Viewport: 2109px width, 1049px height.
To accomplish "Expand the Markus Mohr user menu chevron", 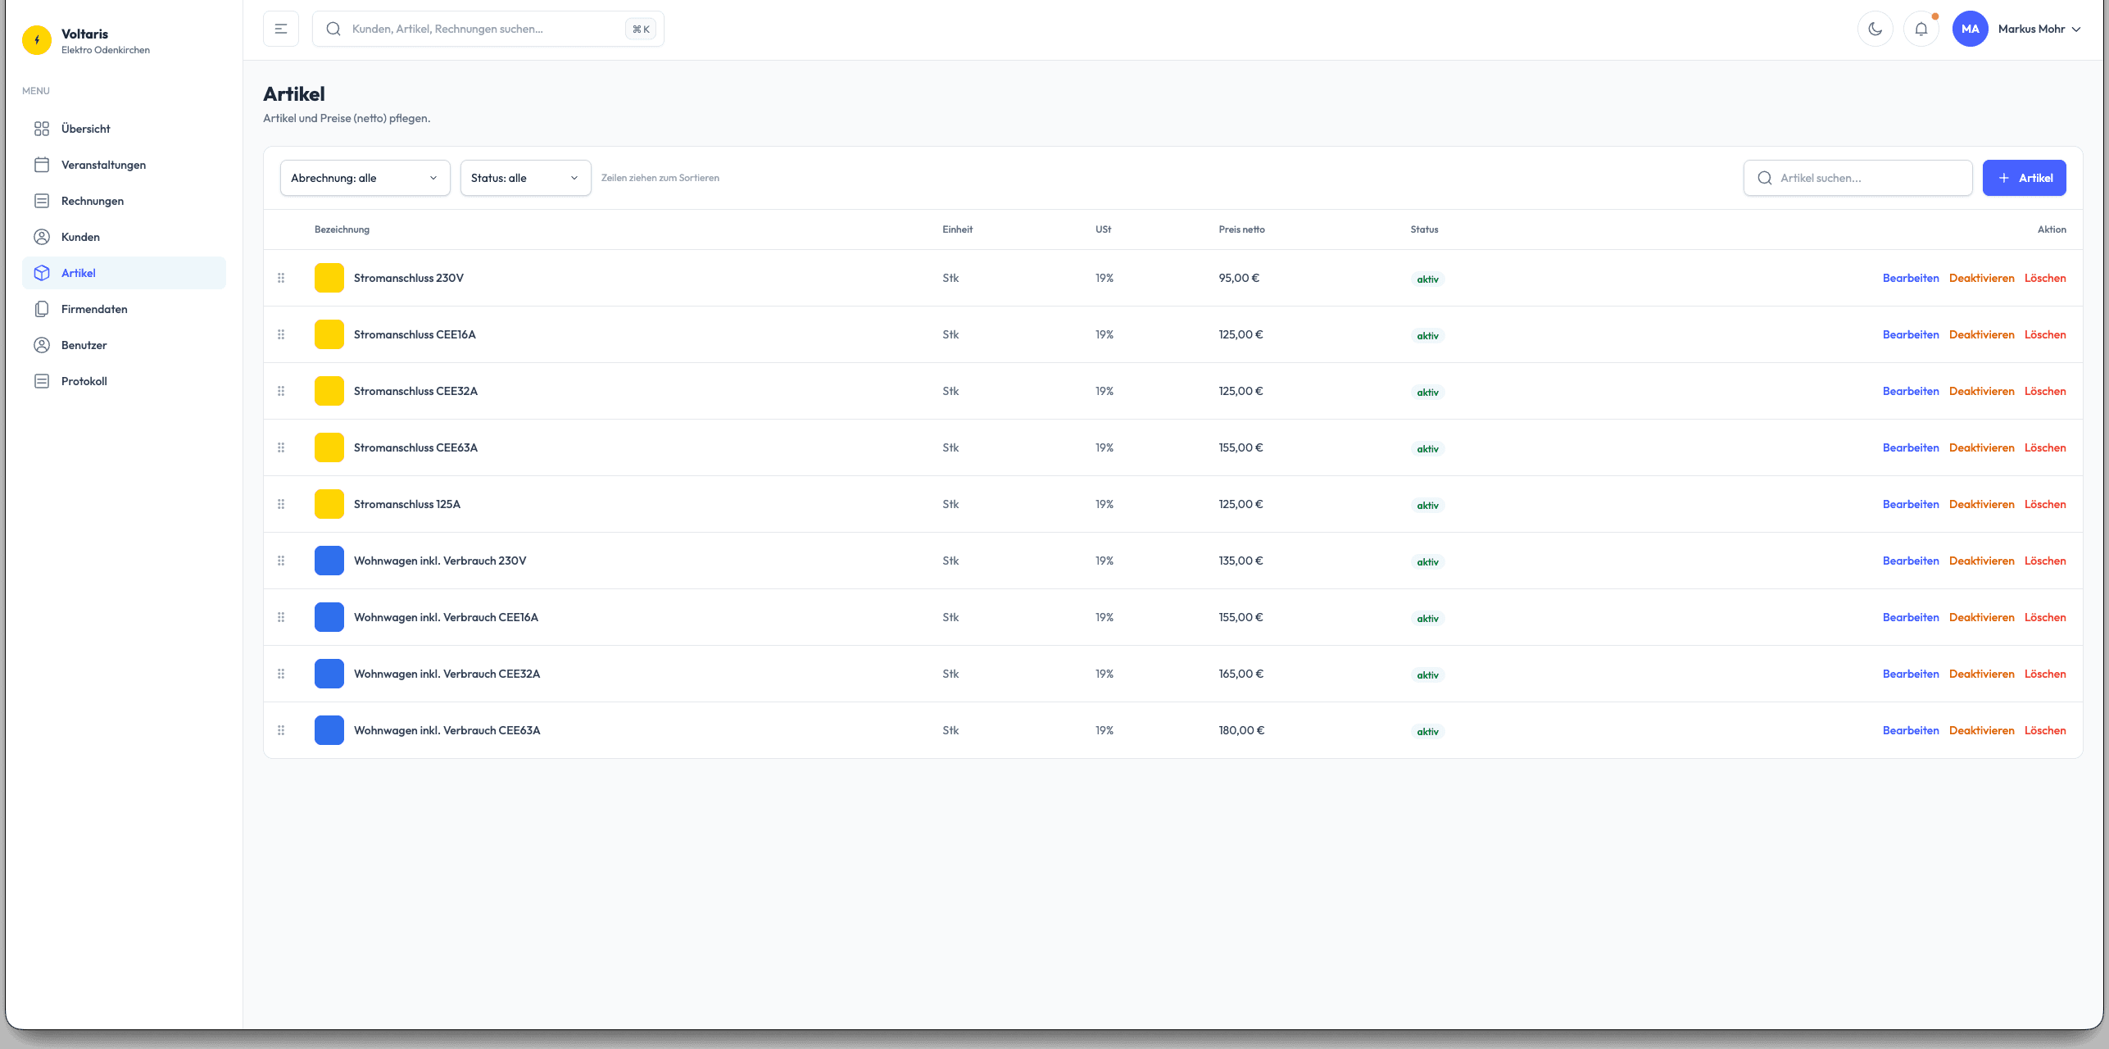I will coord(2076,30).
